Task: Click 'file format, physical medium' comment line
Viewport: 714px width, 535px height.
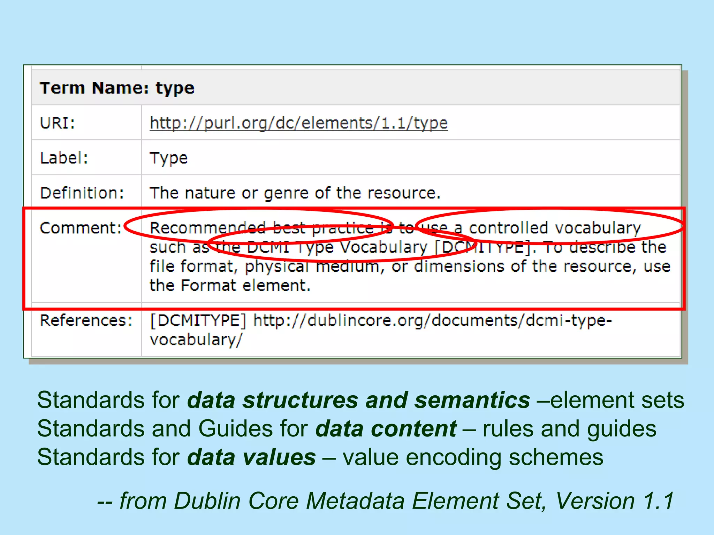Action: 410,266
